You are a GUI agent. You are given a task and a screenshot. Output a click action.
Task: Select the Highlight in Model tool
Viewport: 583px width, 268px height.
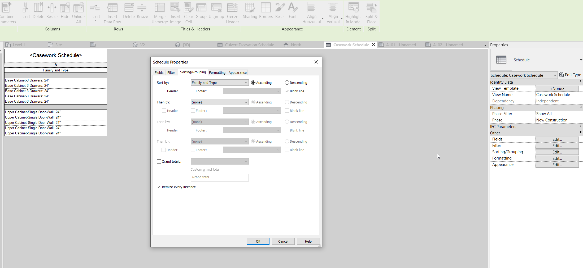[353, 12]
